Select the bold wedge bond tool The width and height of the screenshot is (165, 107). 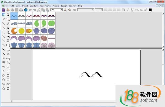[x=4, y=49]
